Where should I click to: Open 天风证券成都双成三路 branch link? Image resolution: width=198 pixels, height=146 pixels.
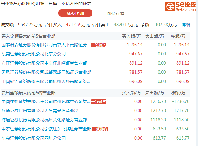(46, 72)
